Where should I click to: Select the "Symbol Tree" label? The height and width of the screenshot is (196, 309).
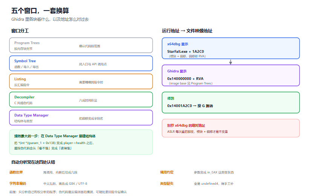tap(25, 61)
